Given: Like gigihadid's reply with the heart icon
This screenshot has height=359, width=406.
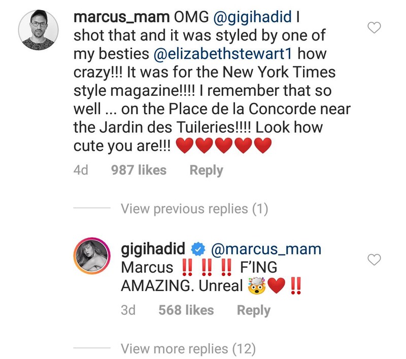Looking at the screenshot, I should [x=374, y=260].
